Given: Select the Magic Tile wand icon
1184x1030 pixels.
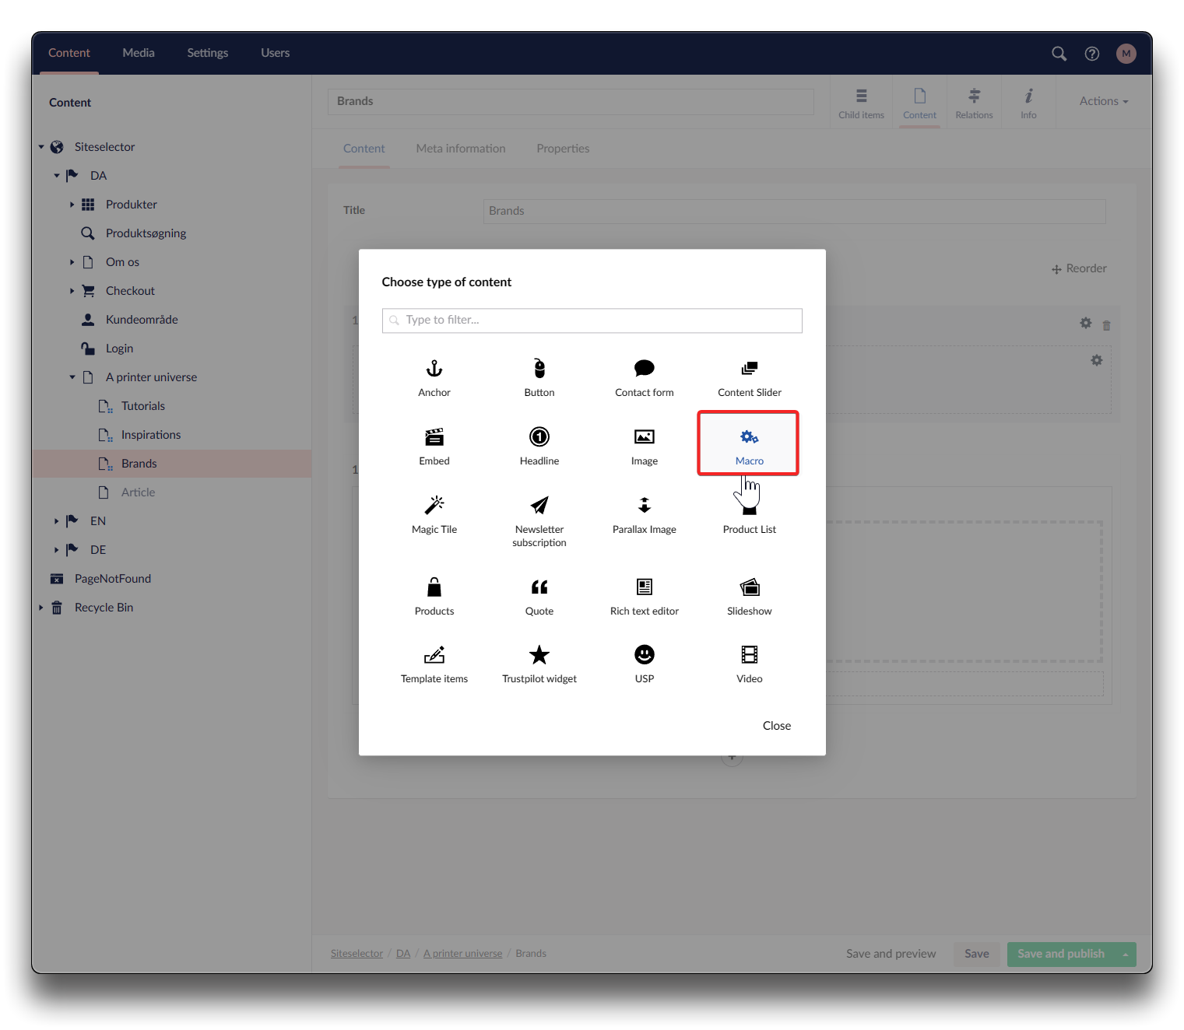Looking at the screenshot, I should tap(434, 506).
